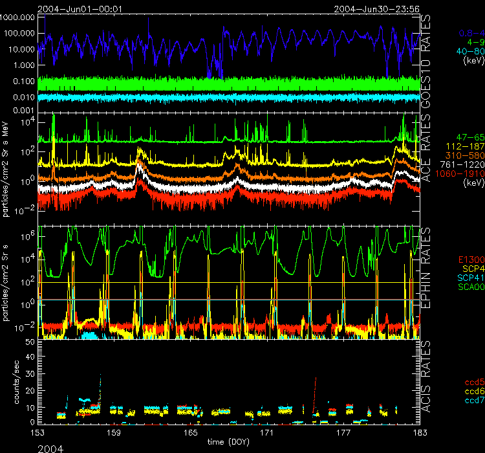
Task: Choose the orange 310-580 legend entry
Action: (464, 156)
